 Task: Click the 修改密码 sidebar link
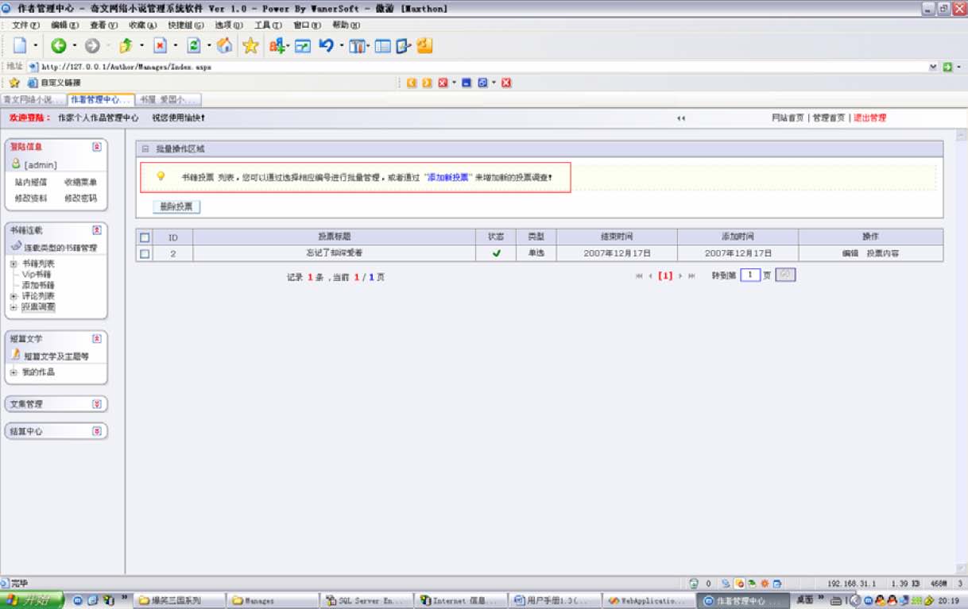tap(80, 199)
